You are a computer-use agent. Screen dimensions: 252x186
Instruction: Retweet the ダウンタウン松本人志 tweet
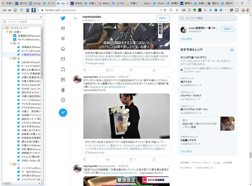[108, 159]
